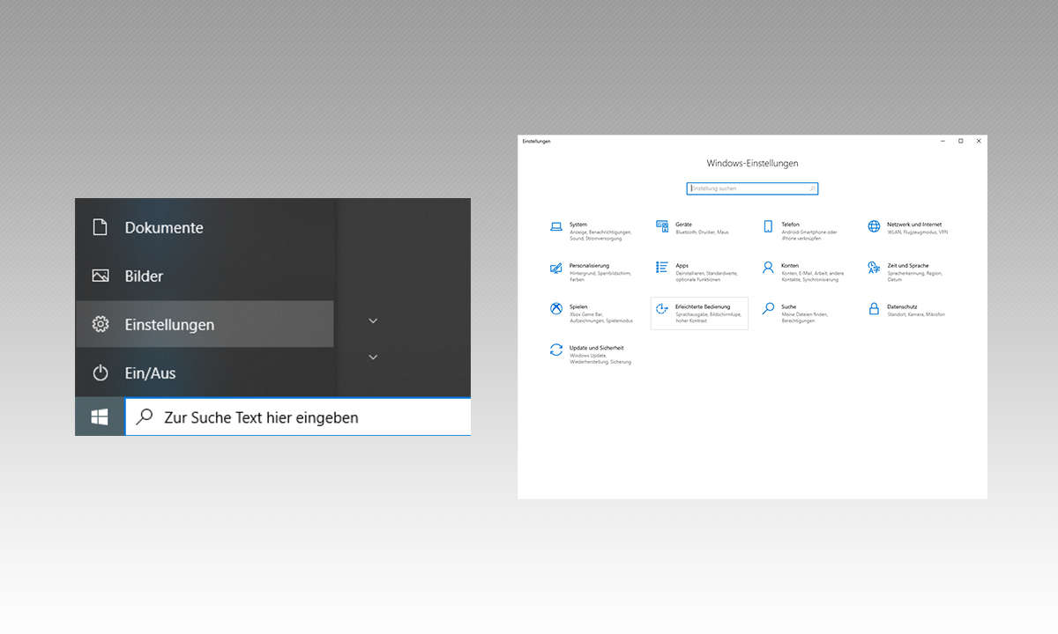Open the Datenschutz padlock icon
This screenshot has height=634, width=1058.
(x=874, y=309)
